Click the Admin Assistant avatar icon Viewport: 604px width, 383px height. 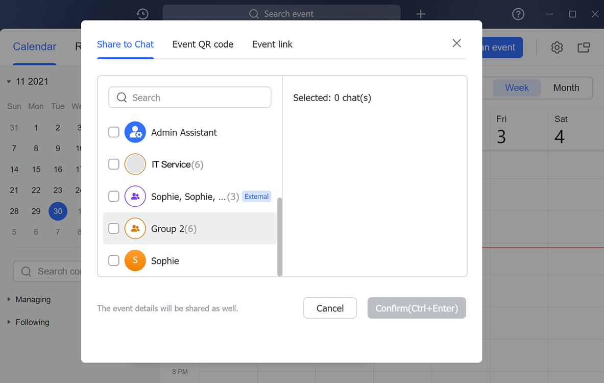pyautogui.click(x=135, y=132)
